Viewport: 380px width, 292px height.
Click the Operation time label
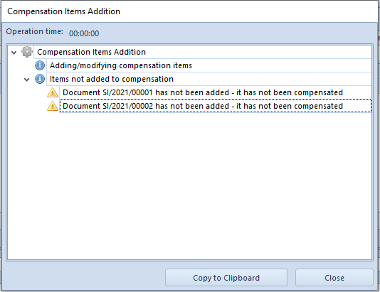pos(34,32)
